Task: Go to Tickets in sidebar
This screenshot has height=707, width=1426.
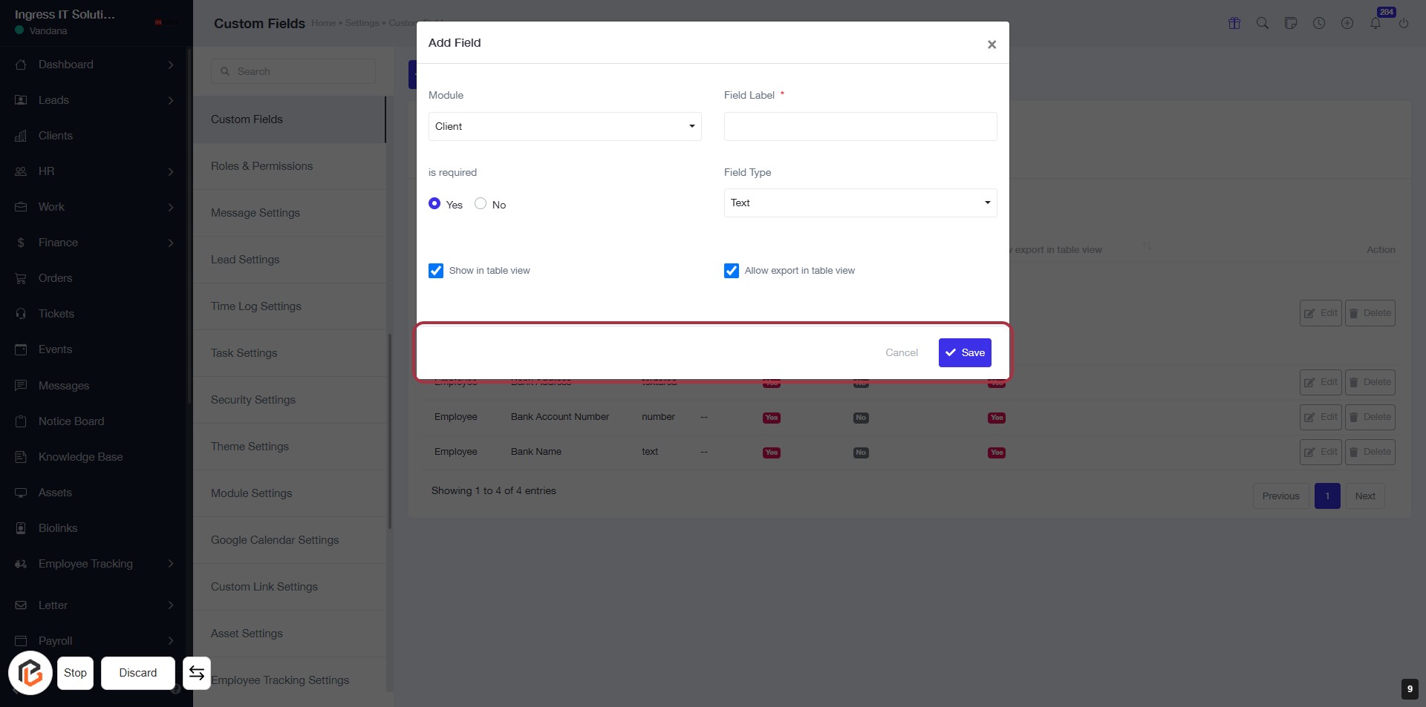Action: [56, 314]
